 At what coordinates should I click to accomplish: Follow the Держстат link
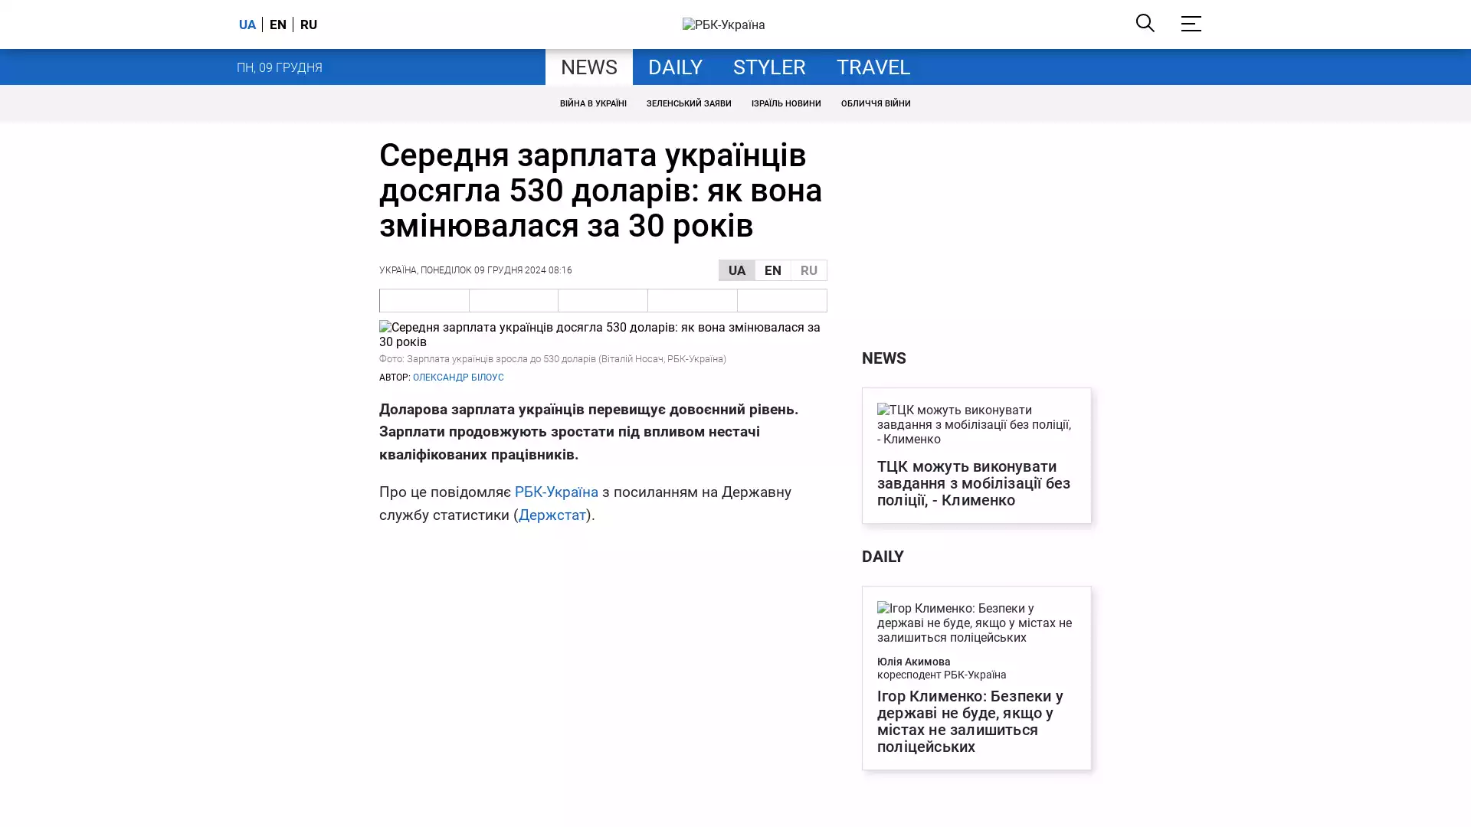pyautogui.click(x=552, y=515)
